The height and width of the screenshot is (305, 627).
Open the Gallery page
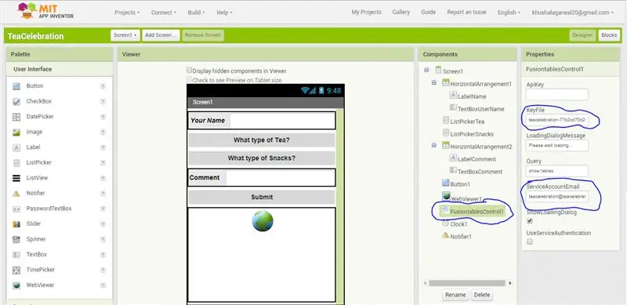pyautogui.click(x=400, y=13)
